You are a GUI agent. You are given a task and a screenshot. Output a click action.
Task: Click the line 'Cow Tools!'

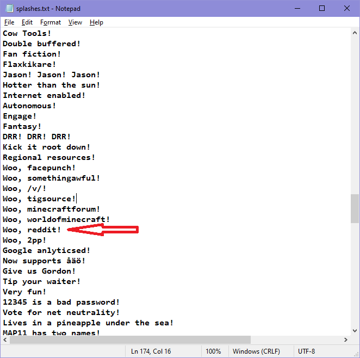(x=27, y=34)
